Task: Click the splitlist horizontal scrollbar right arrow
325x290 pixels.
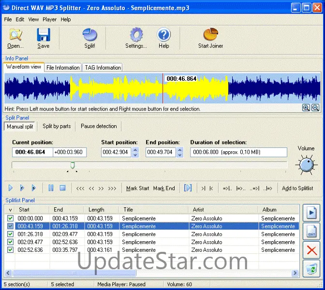Action: click(x=295, y=273)
